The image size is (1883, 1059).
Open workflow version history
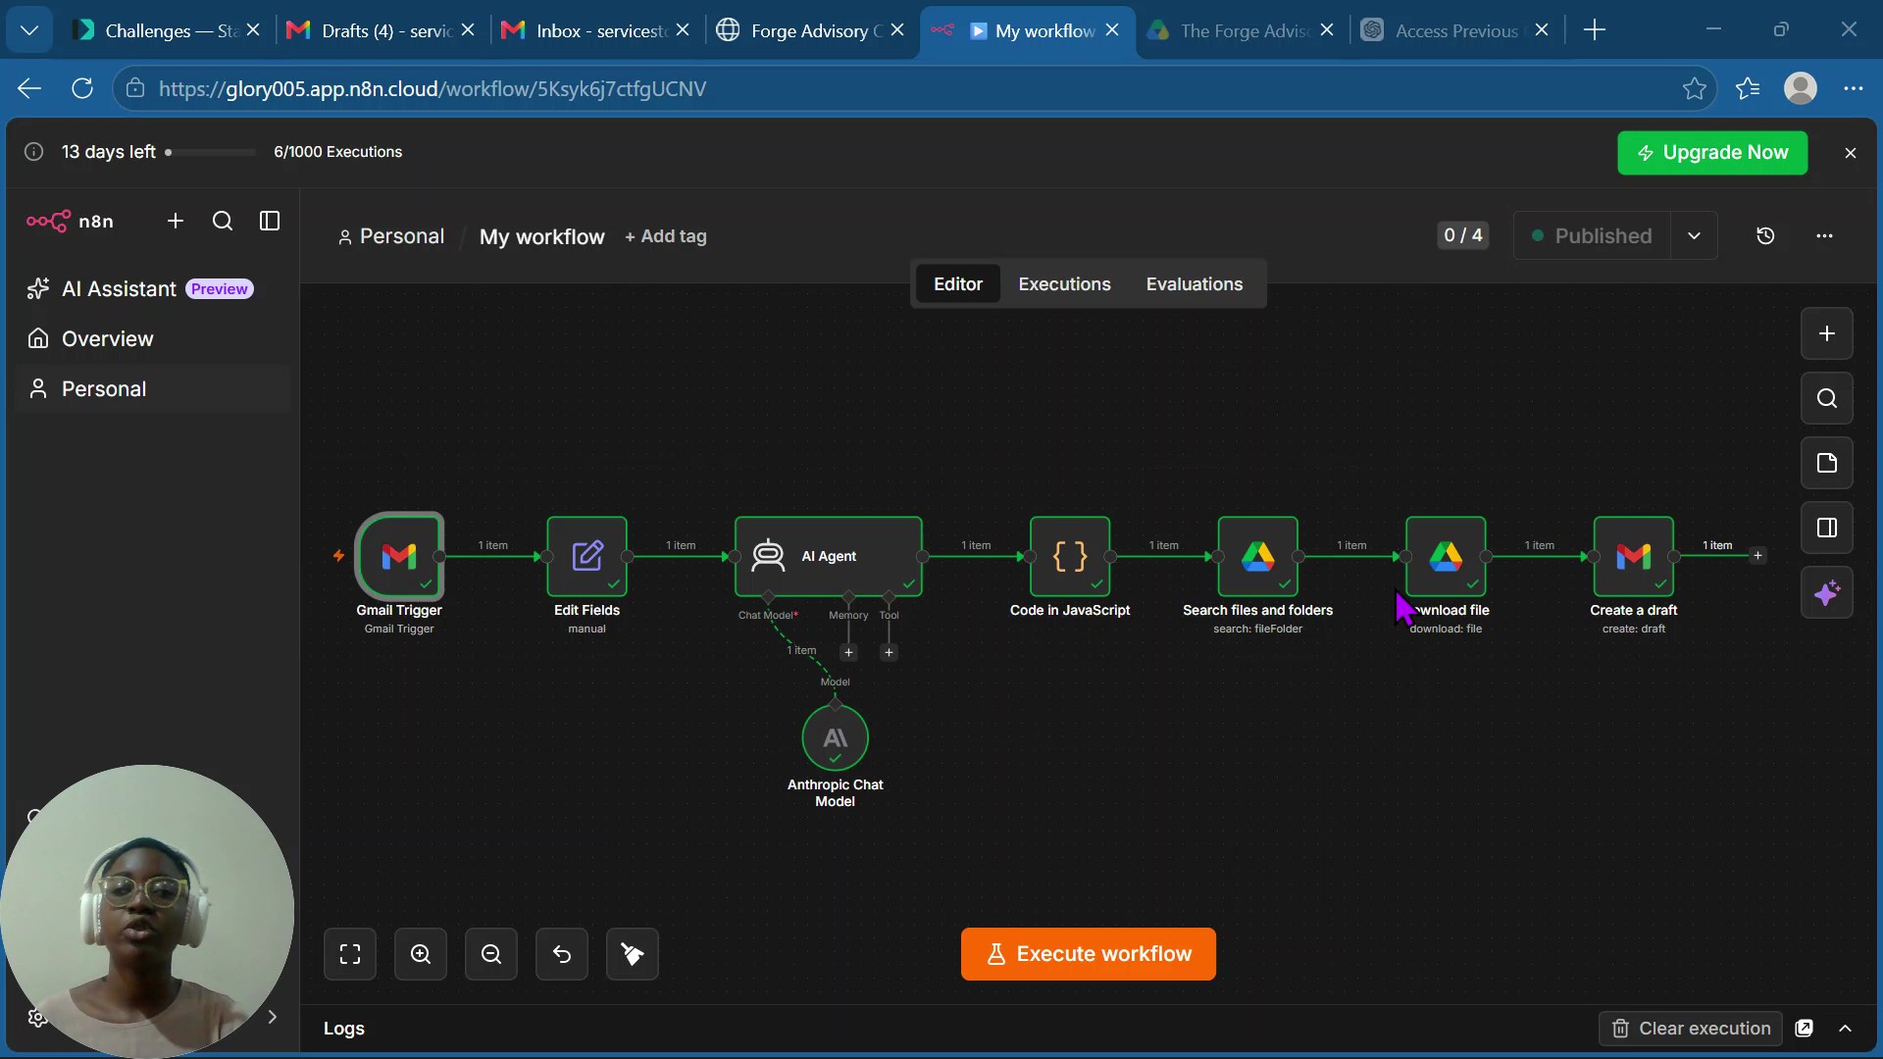(x=1765, y=235)
